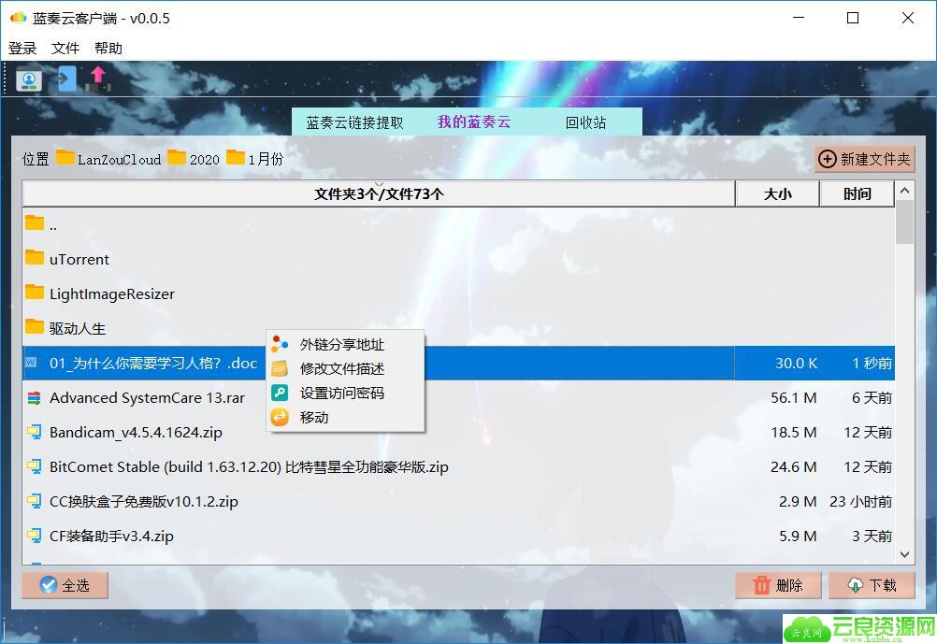The image size is (937, 644).
Task: Choose 修改文件描述 from the context menu
Action: pyautogui.click(x=346, y=368)
